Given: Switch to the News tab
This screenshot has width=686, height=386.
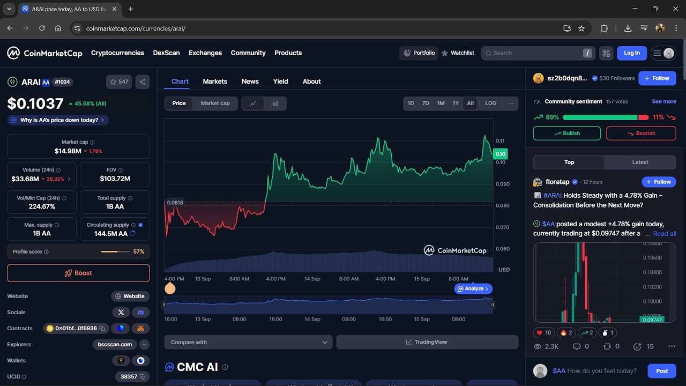Looking at the screenshot, I should (x=250, y=81).
